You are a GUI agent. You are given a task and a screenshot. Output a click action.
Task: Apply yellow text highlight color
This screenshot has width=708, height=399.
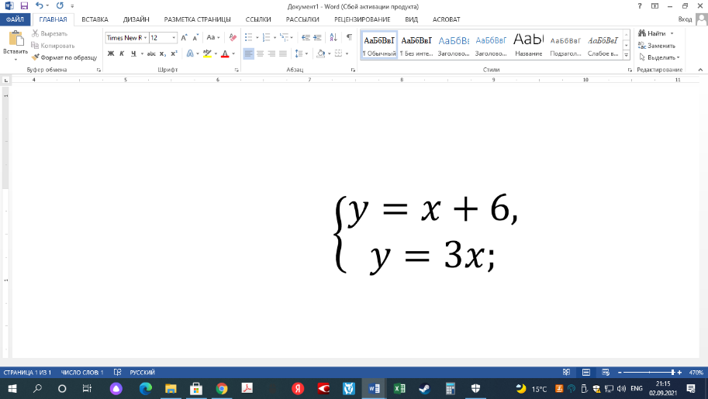tap(207, 53)
